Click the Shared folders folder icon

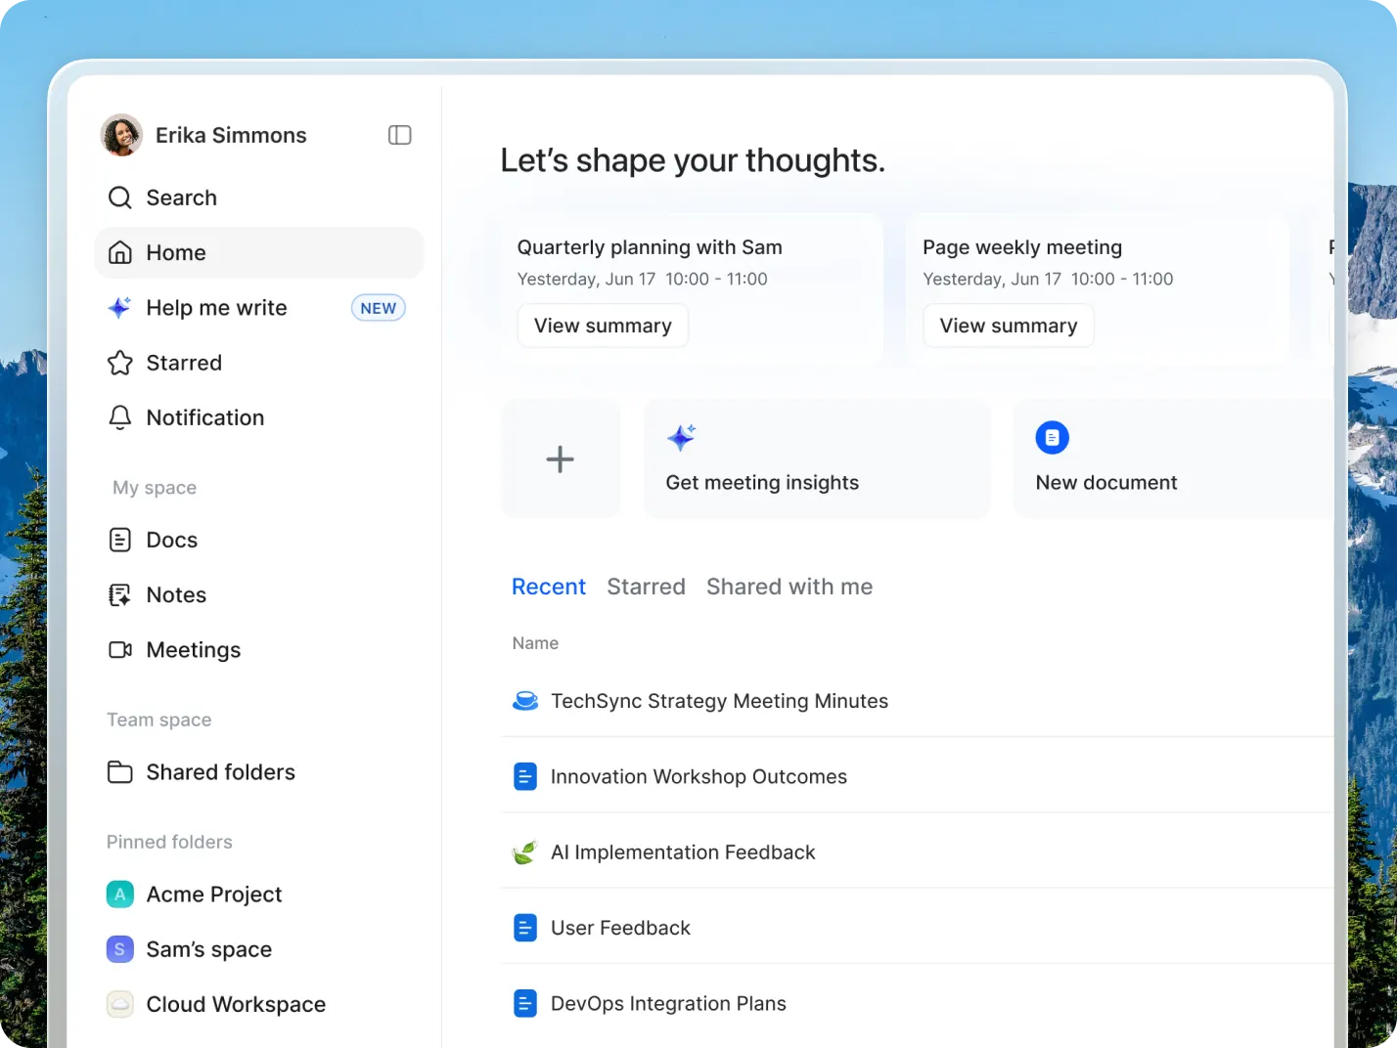tap(119, 772)
